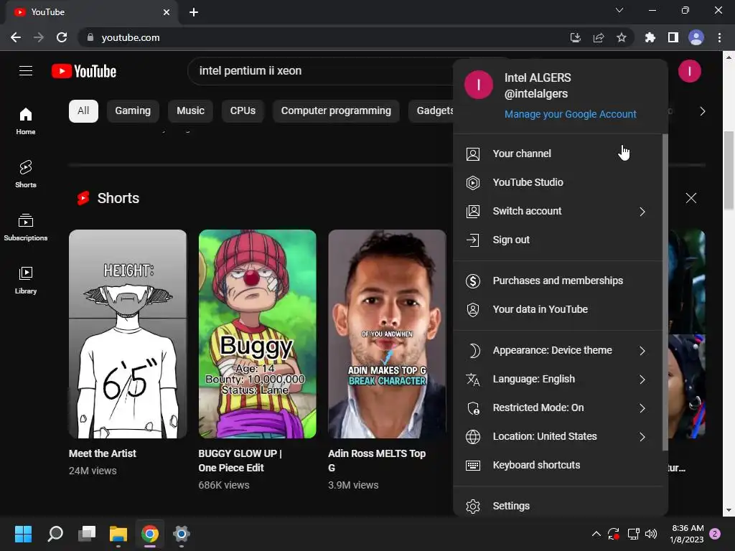Dismiss the Shorts shelf with X

690,198
